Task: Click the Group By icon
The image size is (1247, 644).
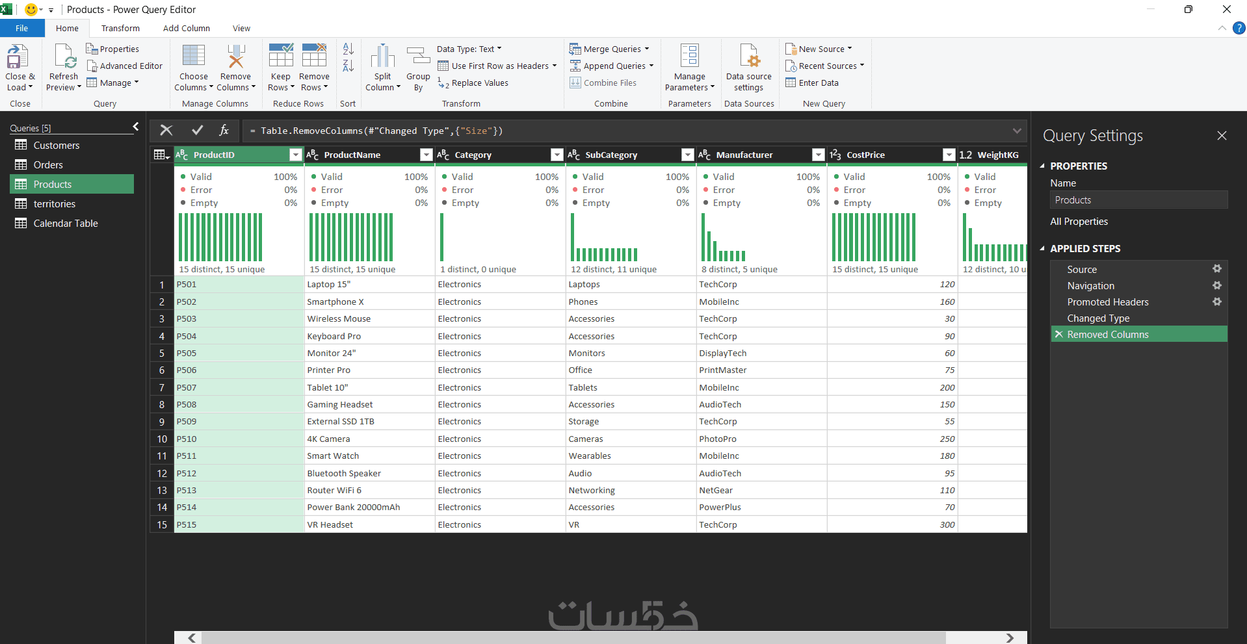Action: click(418, 56)
